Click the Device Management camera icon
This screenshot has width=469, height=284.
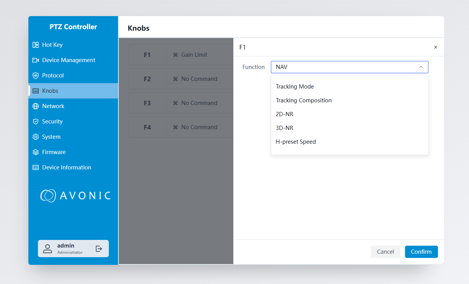(36, 60)
